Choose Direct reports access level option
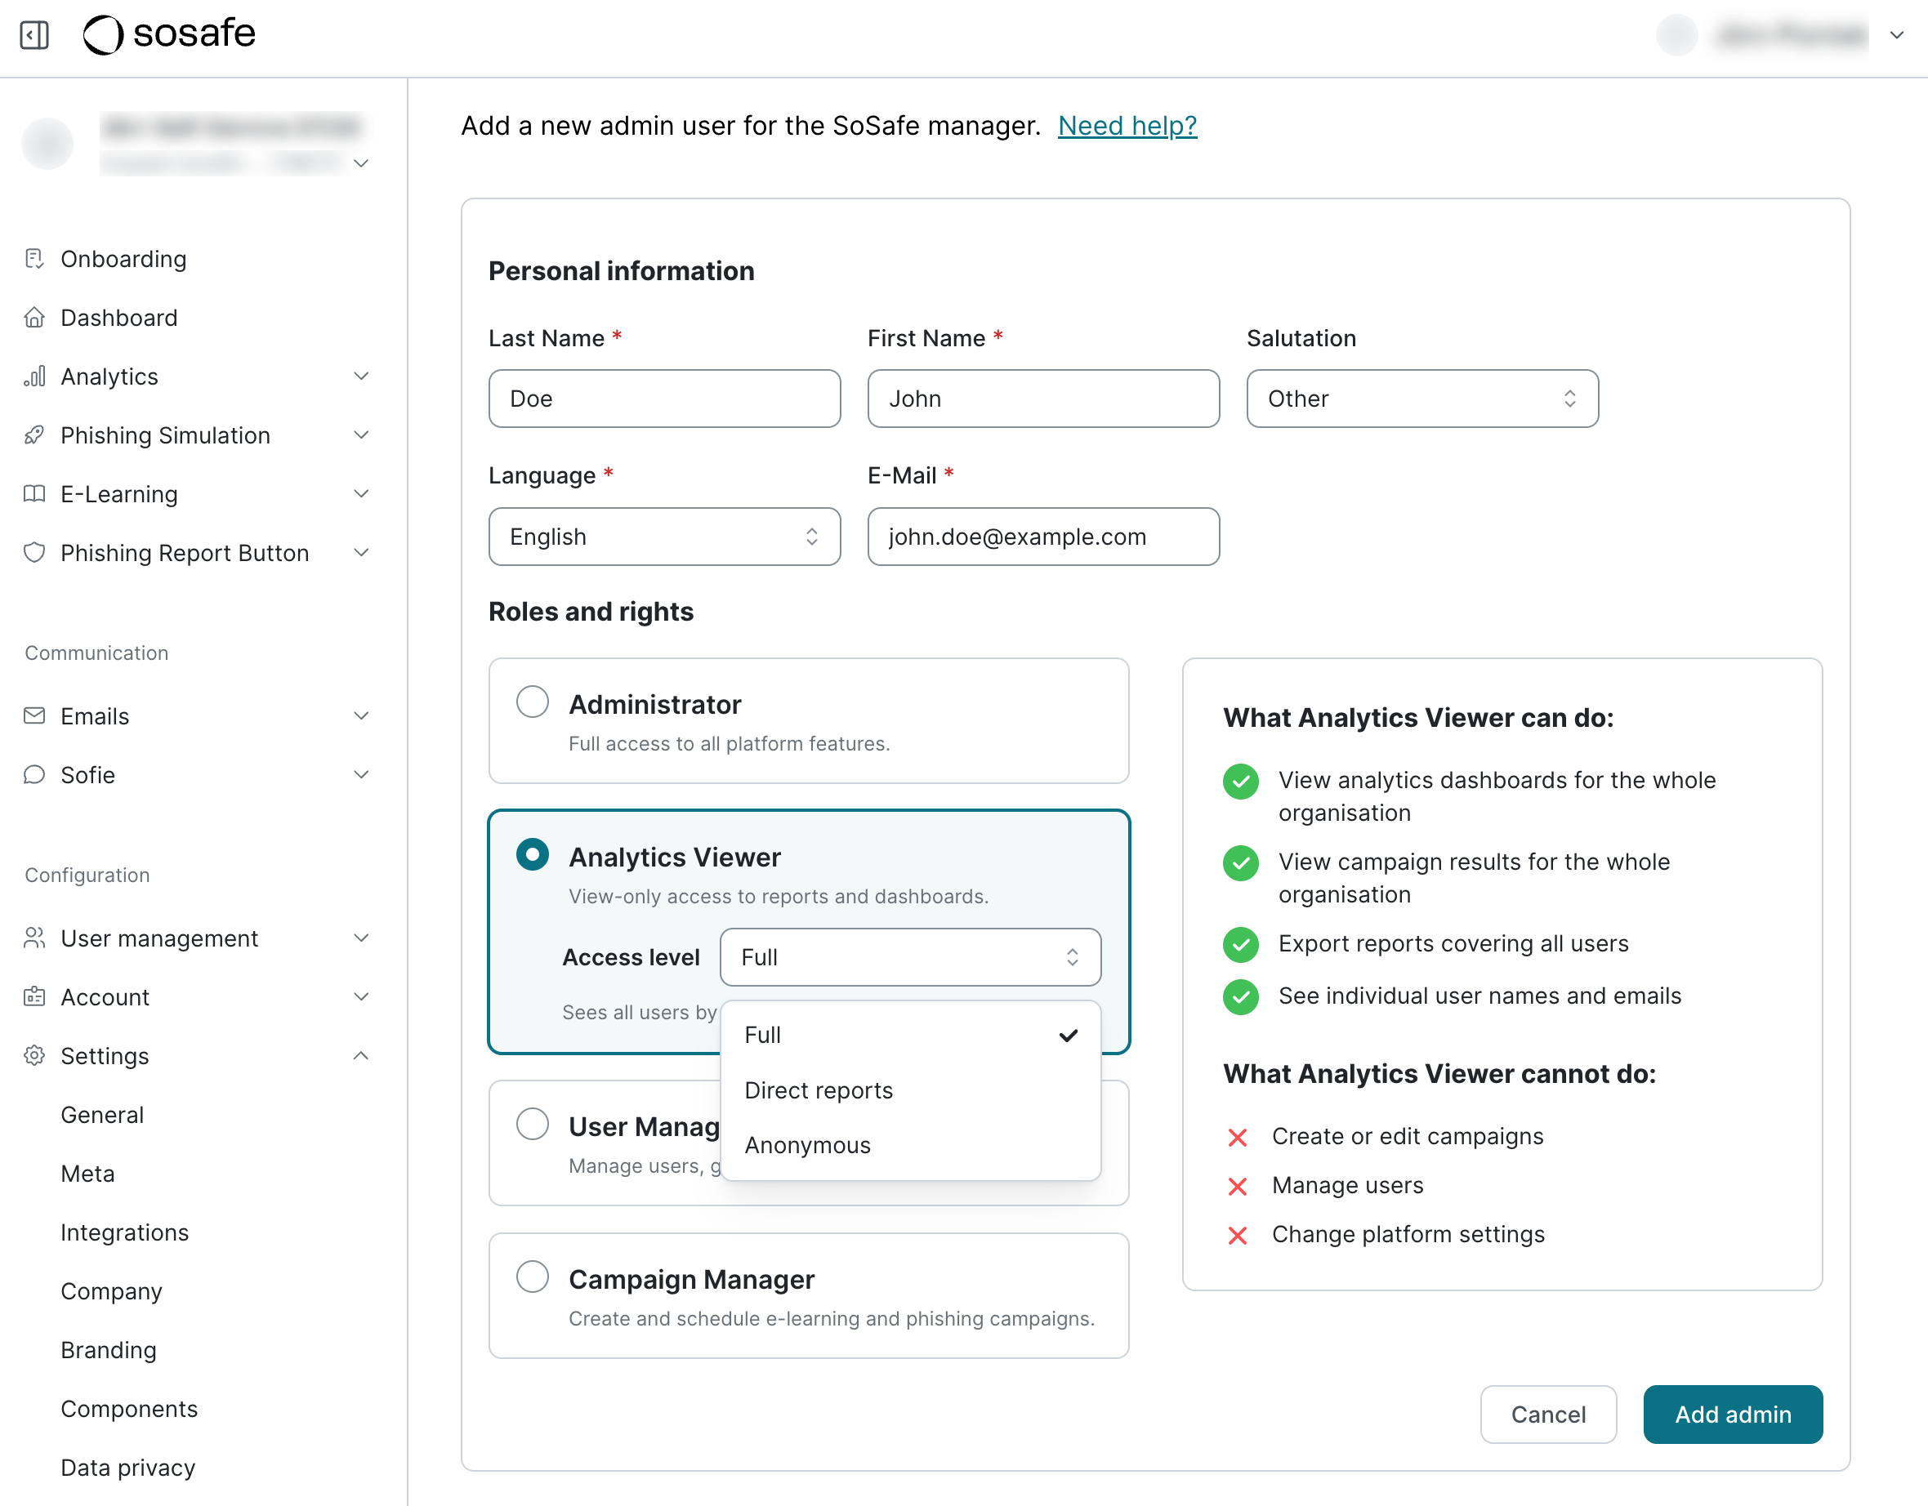Image resolution: width=1928 pixels, height=1506 pixels. coord(910,1090)
